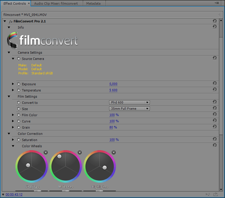Image resolution: width=225 pixels, height=198 pixels.
Task: Click the audio loop playback icon
Action: pos(208,194)
